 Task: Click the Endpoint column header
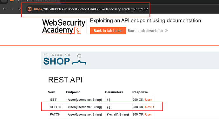pyautogui.click(x=73, y=92)
